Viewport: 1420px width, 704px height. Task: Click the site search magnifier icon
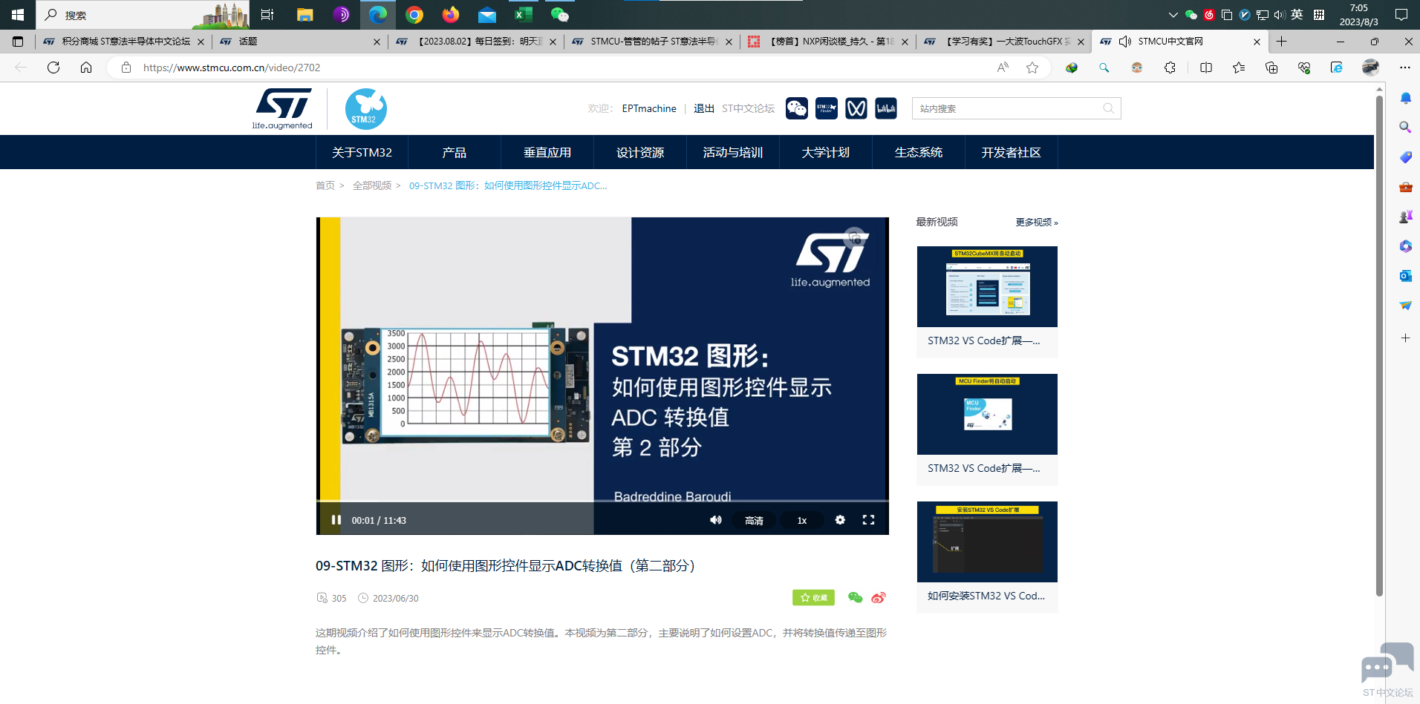point(1109,108)
